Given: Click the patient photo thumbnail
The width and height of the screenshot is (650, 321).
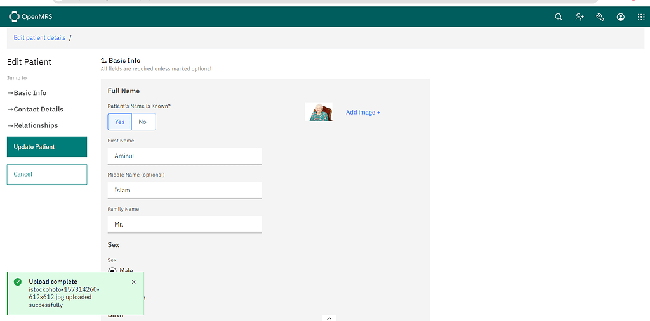Looking at the screenshot, I should [x=319, y=112].
